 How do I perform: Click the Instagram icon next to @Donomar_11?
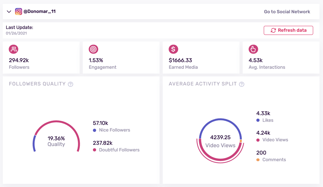(x=19, y=11)
